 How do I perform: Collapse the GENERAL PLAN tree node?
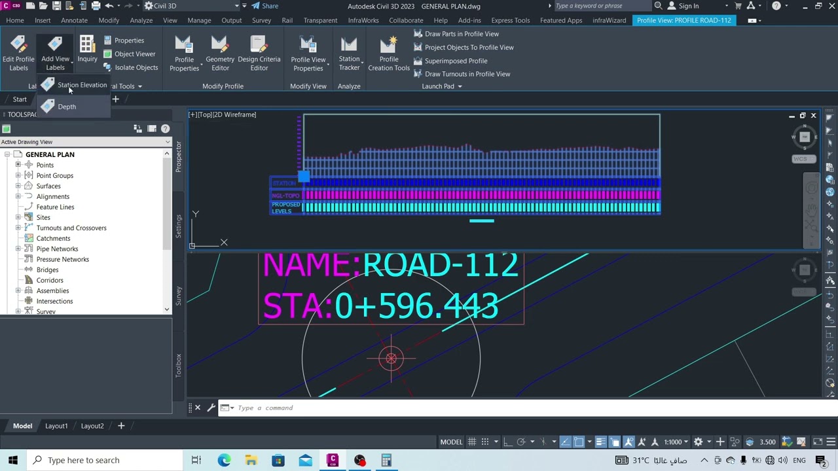[x=7, y=154]
